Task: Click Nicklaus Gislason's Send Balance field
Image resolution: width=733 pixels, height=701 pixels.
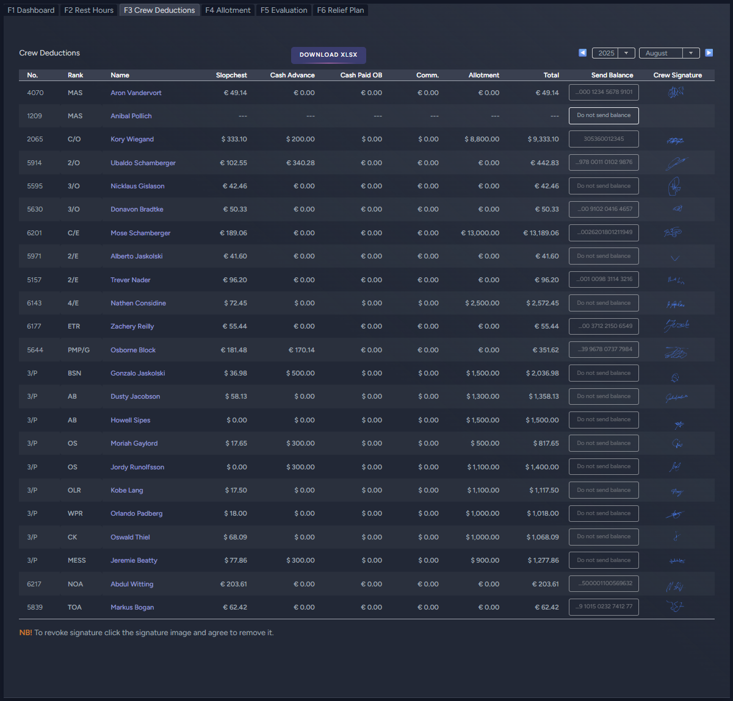Action: (x=604, y=186)
